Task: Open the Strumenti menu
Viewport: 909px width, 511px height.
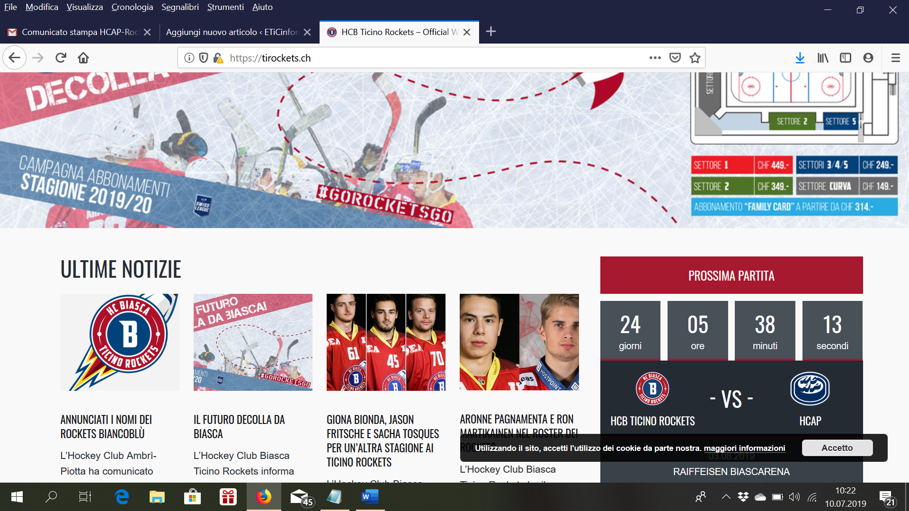Action: [225, 7]
